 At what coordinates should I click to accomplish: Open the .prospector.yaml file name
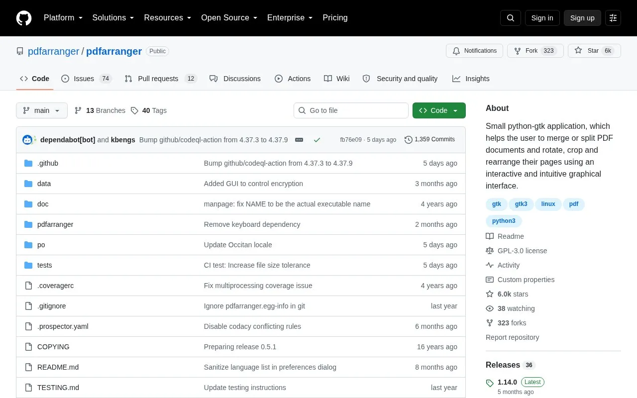[63, 326]
